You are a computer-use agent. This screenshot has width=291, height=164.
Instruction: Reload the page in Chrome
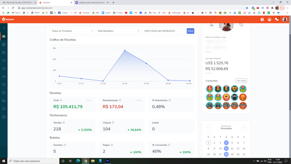coord(13,8)
